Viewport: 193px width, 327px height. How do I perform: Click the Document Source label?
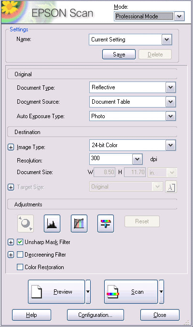(38, 102)
